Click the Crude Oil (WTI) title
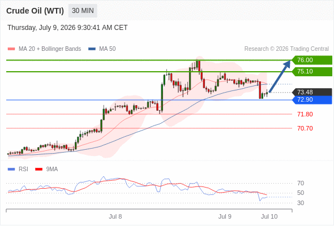334x226 pixels. tap(35, 11)
